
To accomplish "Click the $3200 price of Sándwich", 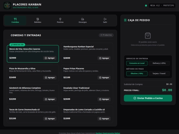I will pos(13,99).
